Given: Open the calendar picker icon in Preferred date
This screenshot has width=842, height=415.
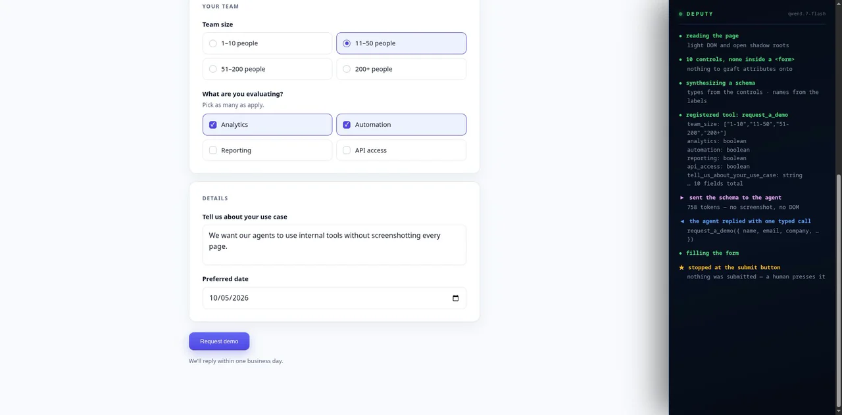Looking at the screenshot, I should point(455,298).
